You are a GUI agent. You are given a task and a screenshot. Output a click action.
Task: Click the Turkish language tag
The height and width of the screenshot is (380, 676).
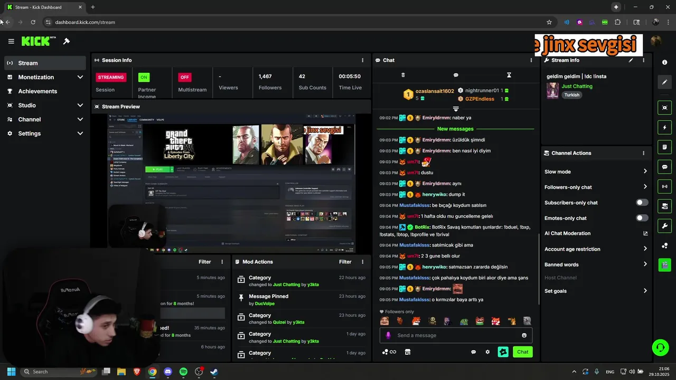pos(572,95)
